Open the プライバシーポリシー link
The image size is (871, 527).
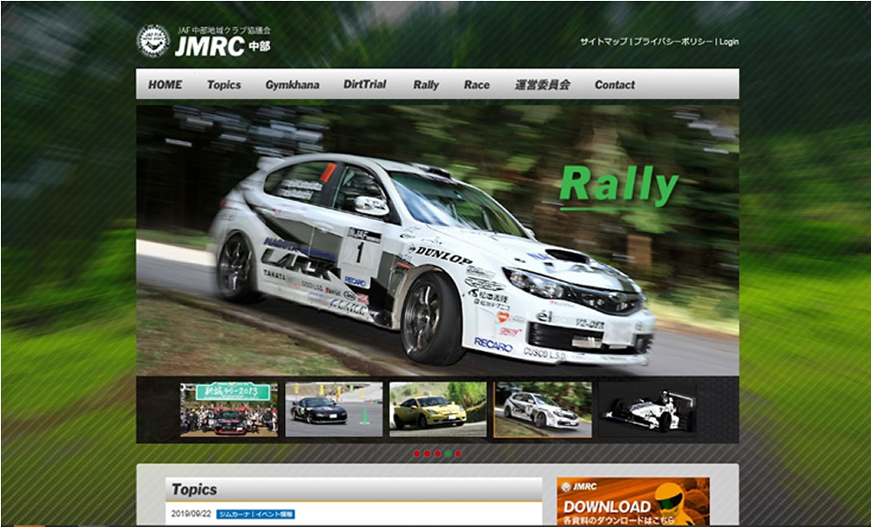pyautogui.click(x=673, y=42)
